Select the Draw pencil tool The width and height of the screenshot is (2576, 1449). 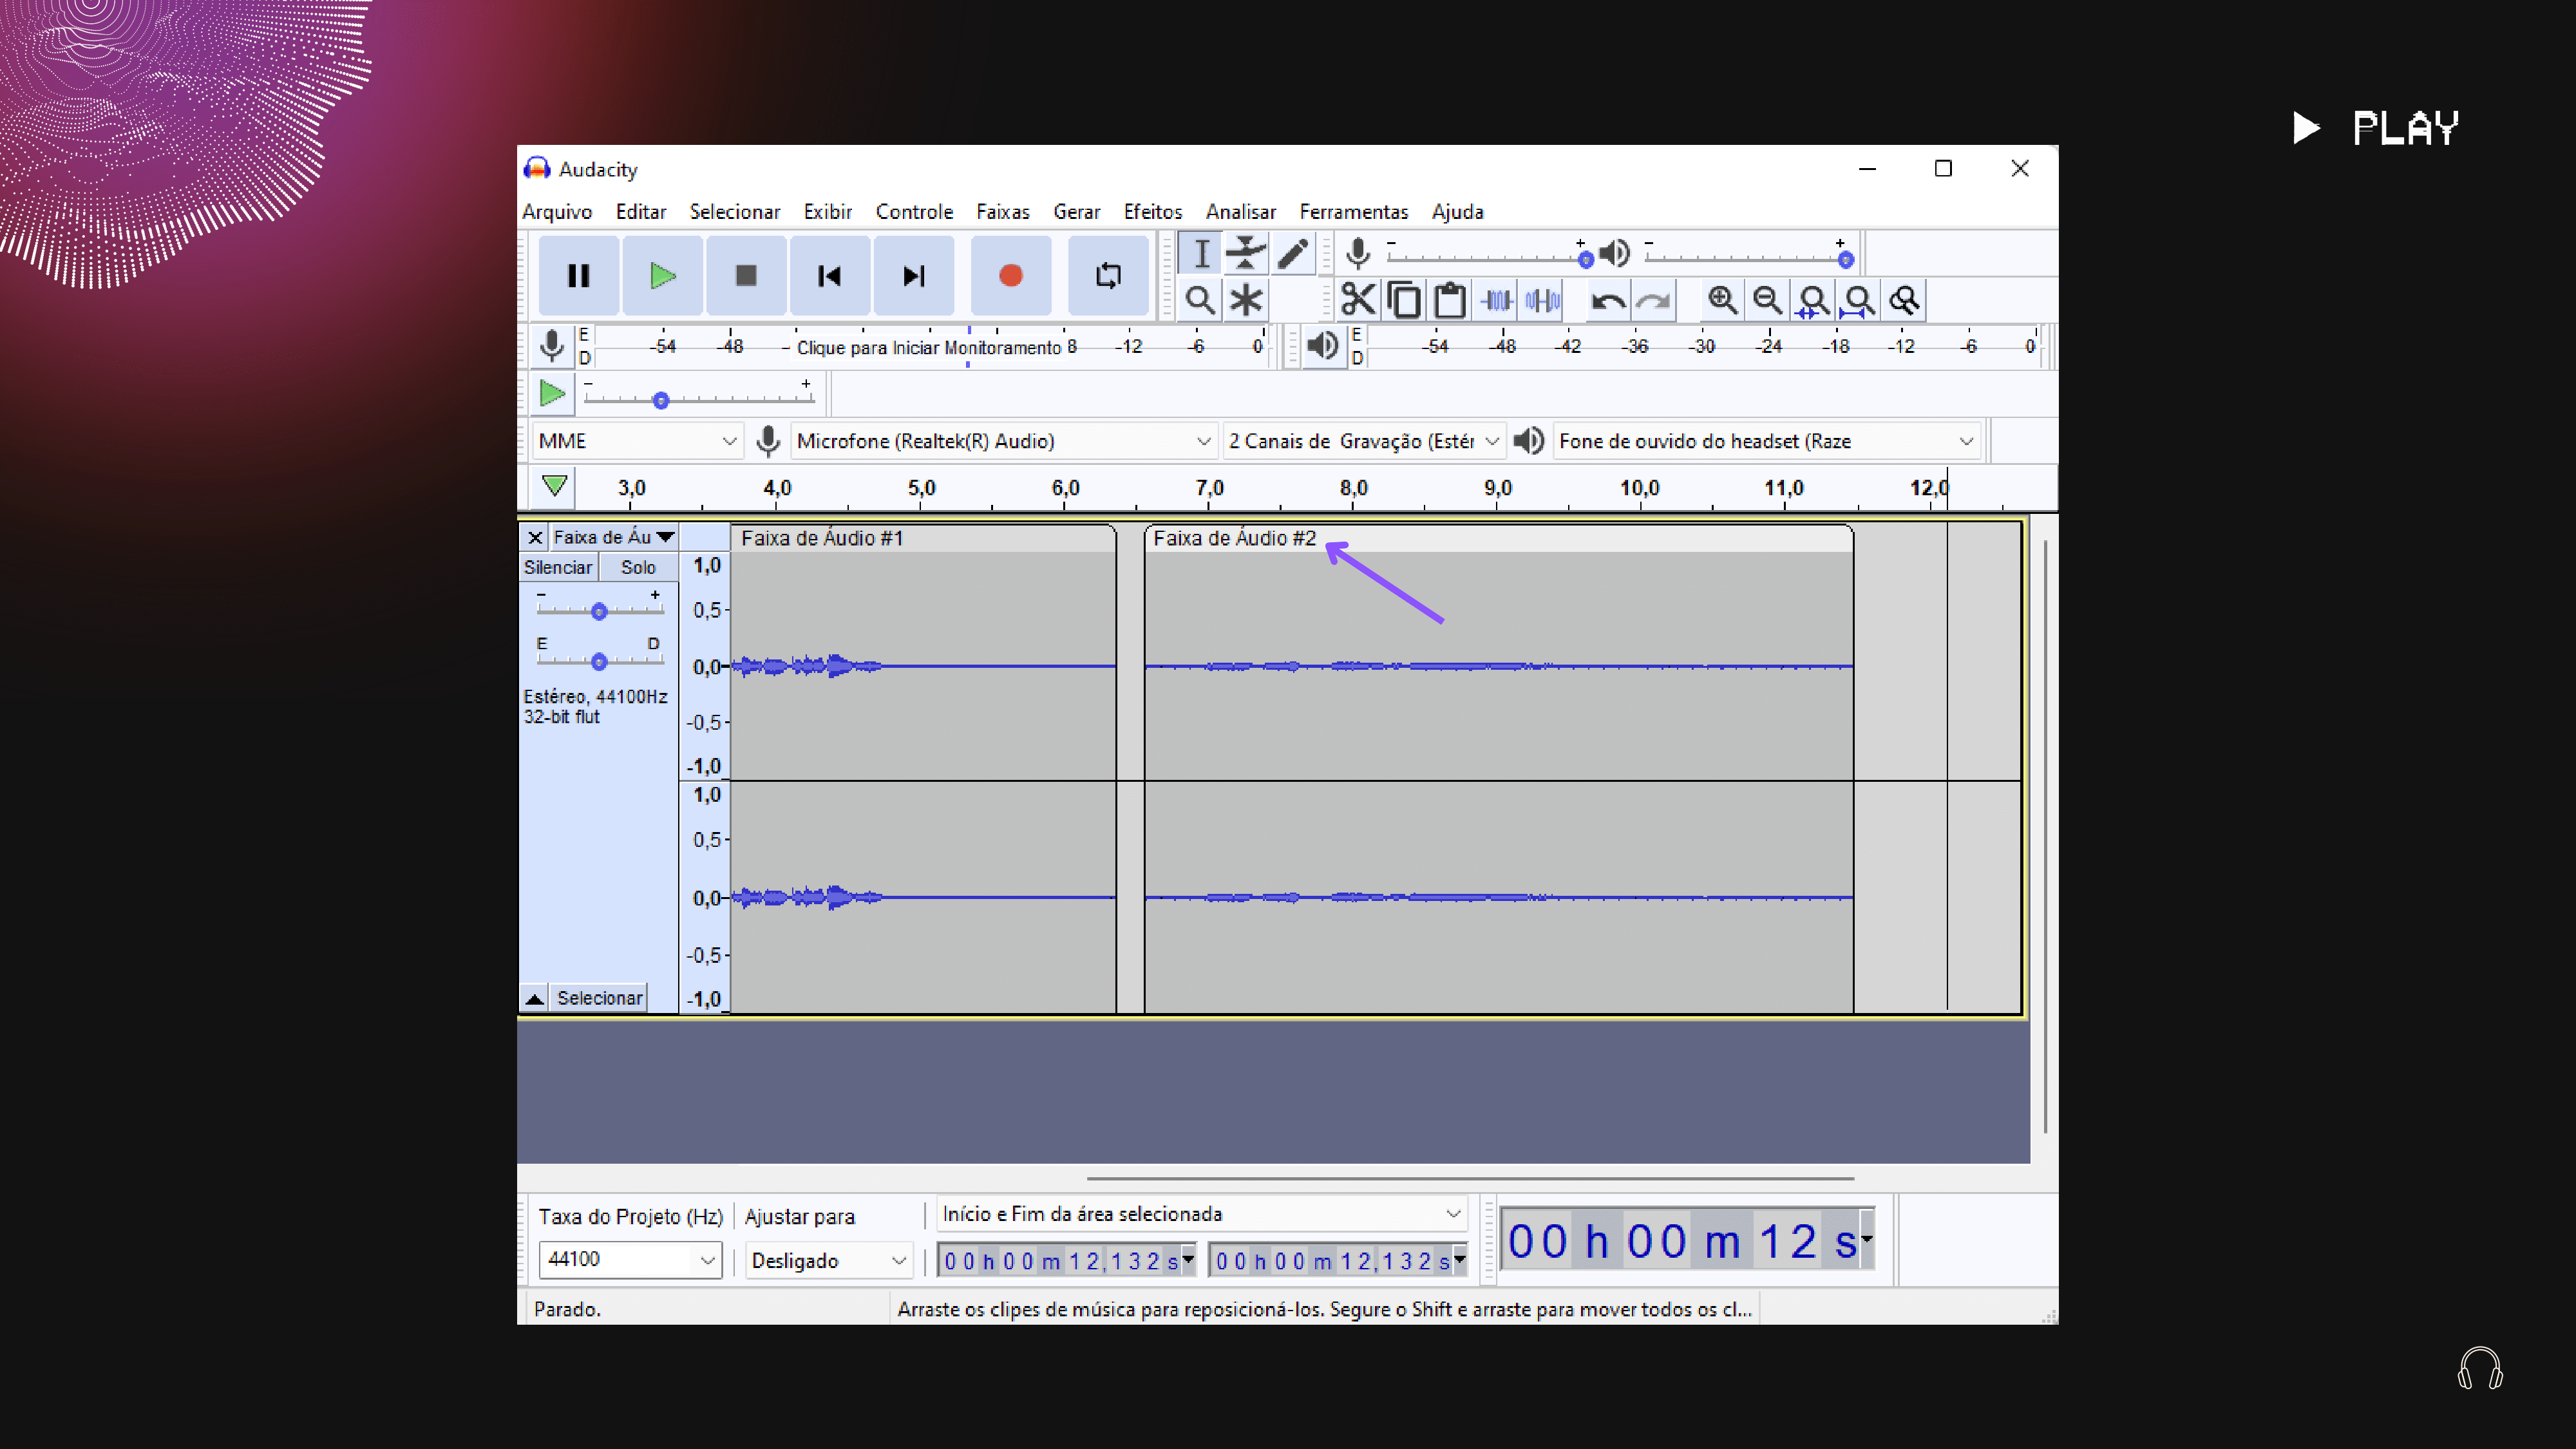pos(1292,253)
